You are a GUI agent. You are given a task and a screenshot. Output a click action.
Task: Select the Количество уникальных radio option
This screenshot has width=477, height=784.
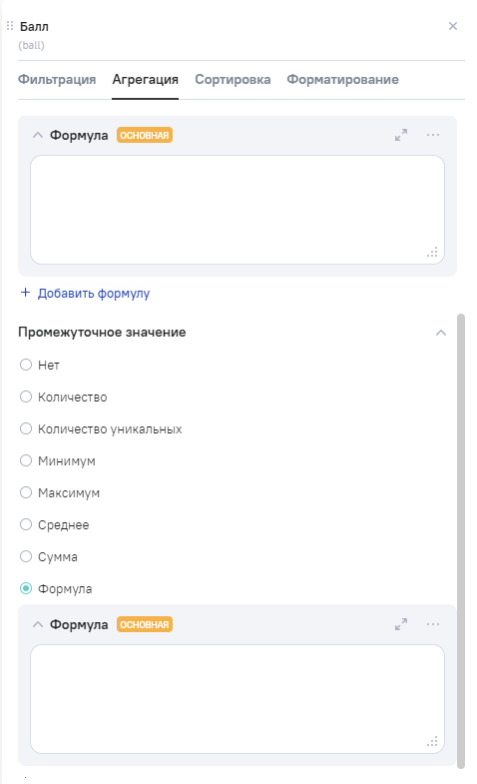26,429
